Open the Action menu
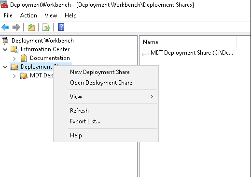This screenshot has height=177, width=251. (x=28, y=15)
